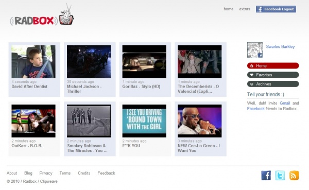Log out via Facebook Logout button
Screen dimensions: 309x190
(x=276, y=9)
